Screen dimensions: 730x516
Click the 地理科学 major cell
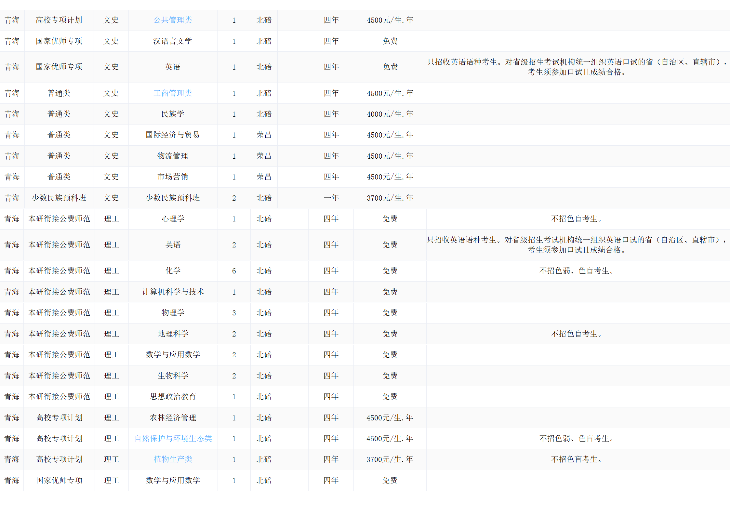click(x=173, y=334)
